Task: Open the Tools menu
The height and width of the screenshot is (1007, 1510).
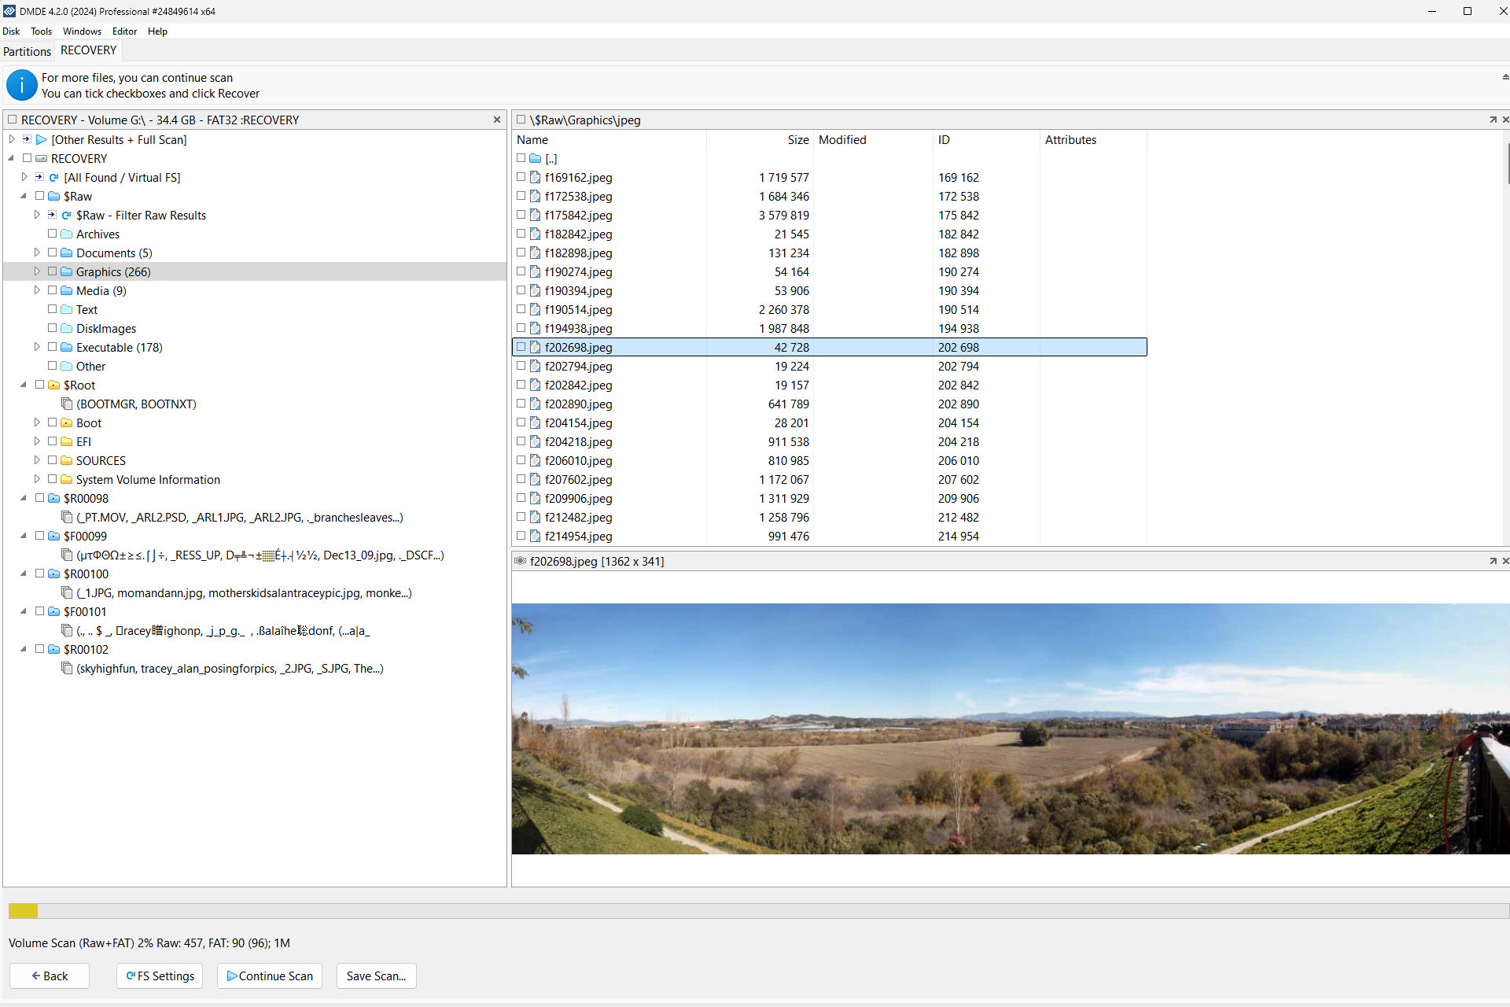Action: (x=42, y=31)
